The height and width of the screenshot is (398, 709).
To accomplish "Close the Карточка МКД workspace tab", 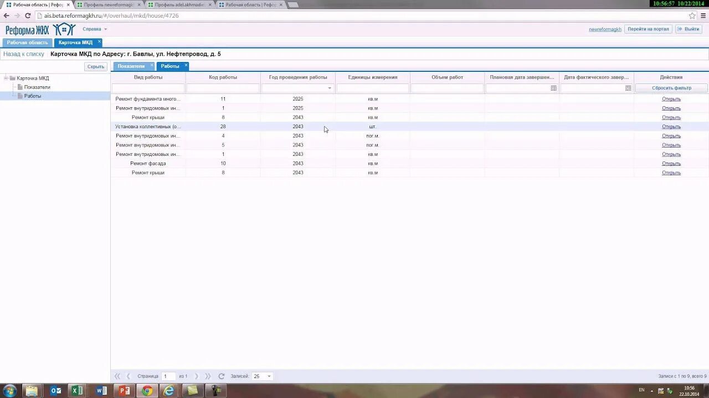I will 99,41.
